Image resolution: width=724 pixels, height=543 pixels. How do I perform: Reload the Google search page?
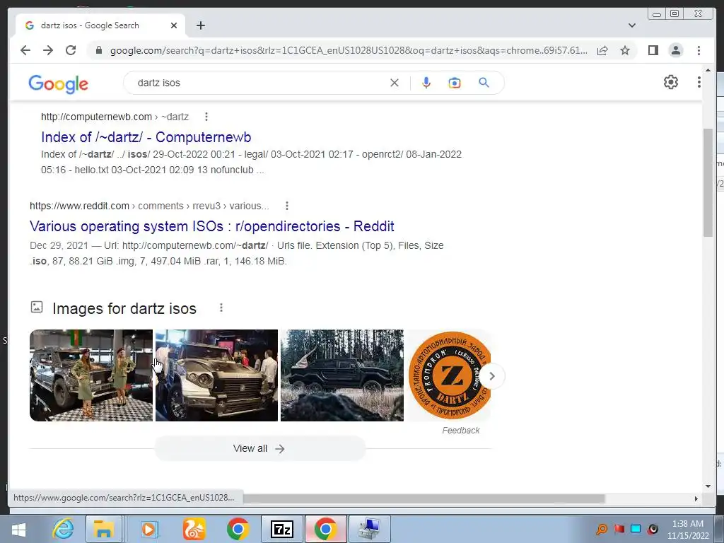click(71, 50)
